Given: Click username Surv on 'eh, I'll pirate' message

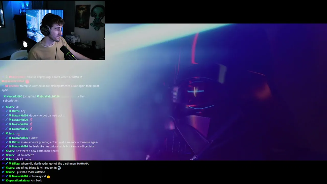Looking at the screenshot, I should pos(11,159).
